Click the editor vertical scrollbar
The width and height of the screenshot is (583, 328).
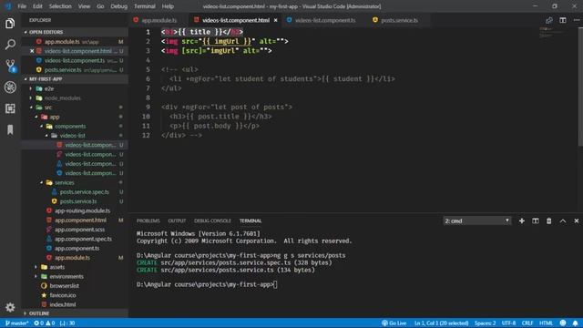580,87
